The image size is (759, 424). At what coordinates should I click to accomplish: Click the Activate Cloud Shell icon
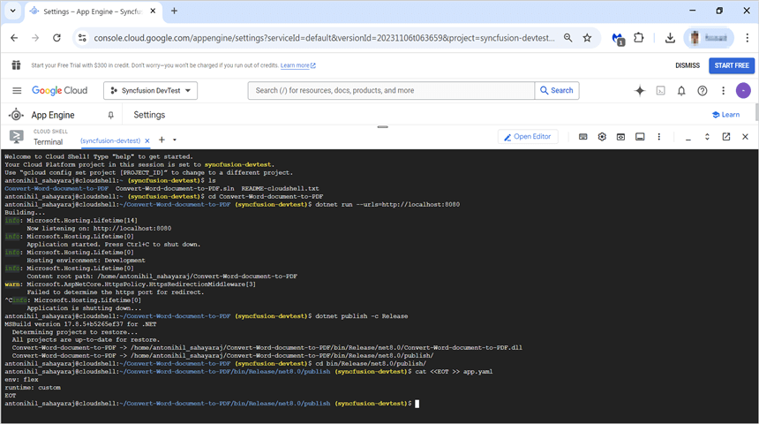(x=660, y=90)
